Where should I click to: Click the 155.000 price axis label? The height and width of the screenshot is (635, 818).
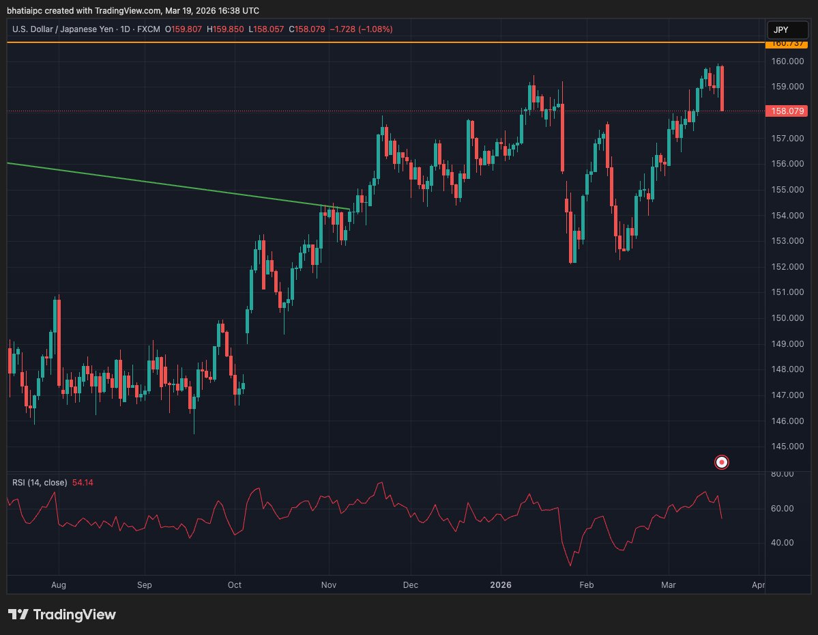click(x=787, y=190)
